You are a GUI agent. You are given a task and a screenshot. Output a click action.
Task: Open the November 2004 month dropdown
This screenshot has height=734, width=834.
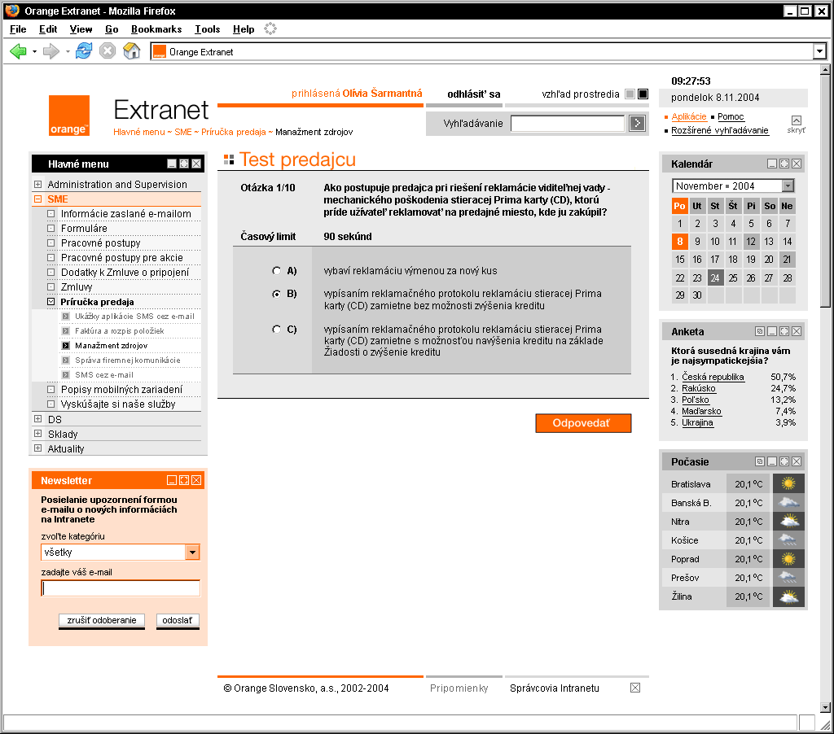(788, 186)
